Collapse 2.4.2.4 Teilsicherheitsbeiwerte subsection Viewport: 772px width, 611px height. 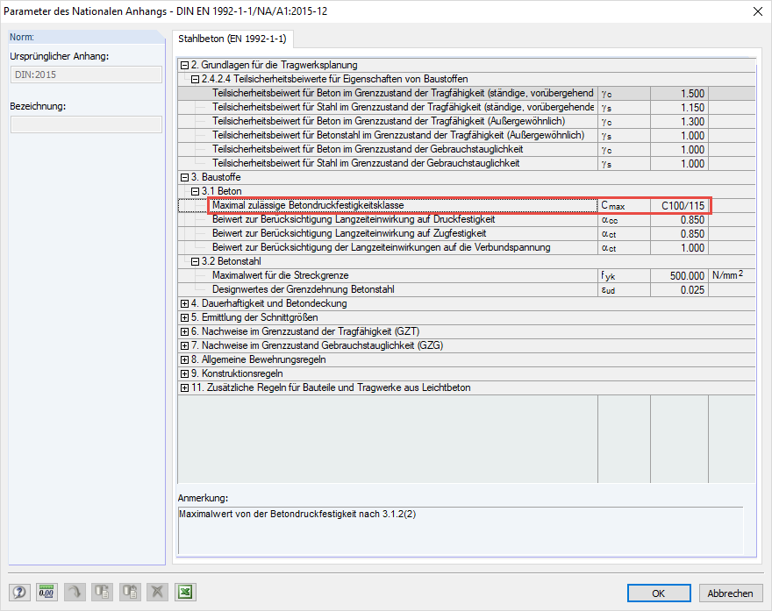(x=195, y=79)
